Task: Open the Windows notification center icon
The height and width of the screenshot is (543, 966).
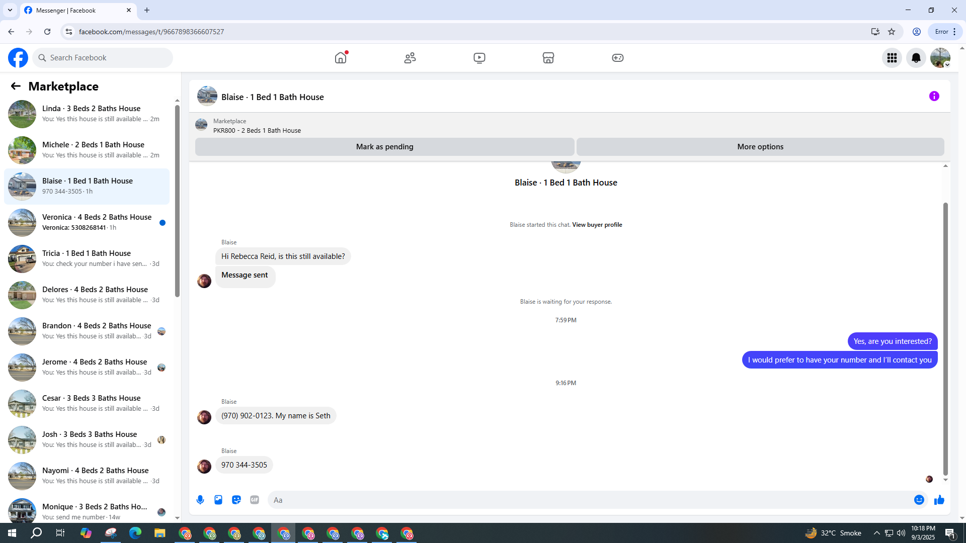Action: pos(950,533)
